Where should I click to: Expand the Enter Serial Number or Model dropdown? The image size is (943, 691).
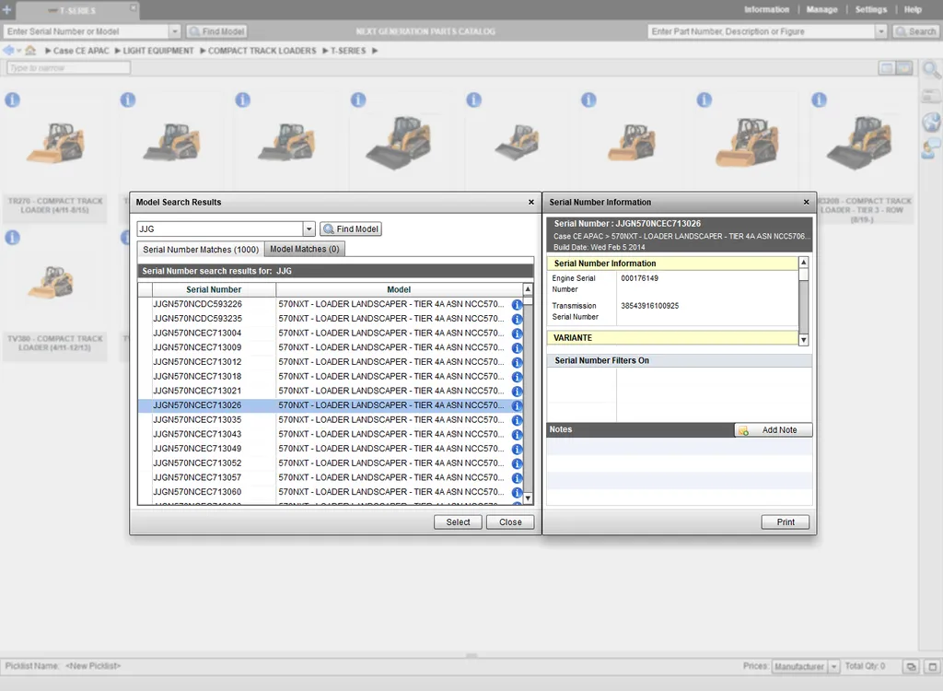coord(174,31)
